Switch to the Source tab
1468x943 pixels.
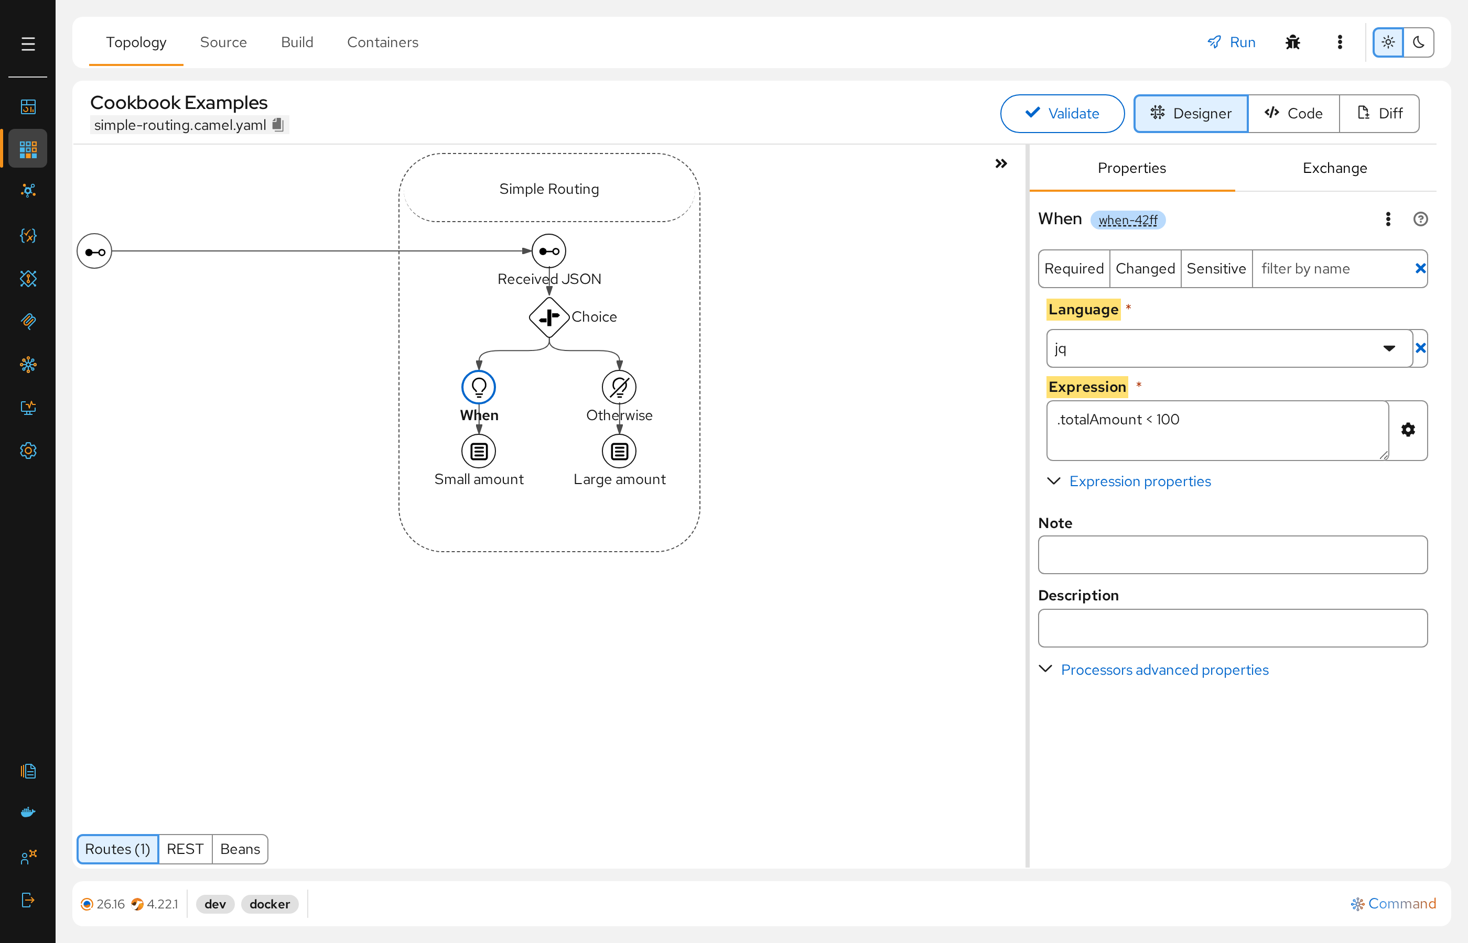223,42
